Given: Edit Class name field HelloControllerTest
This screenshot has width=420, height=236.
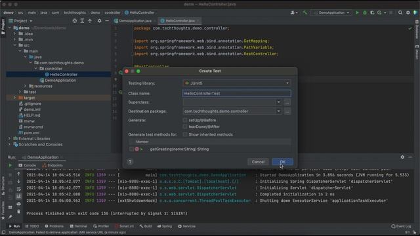Looking at the screenshot, I should tap(237, 93).
